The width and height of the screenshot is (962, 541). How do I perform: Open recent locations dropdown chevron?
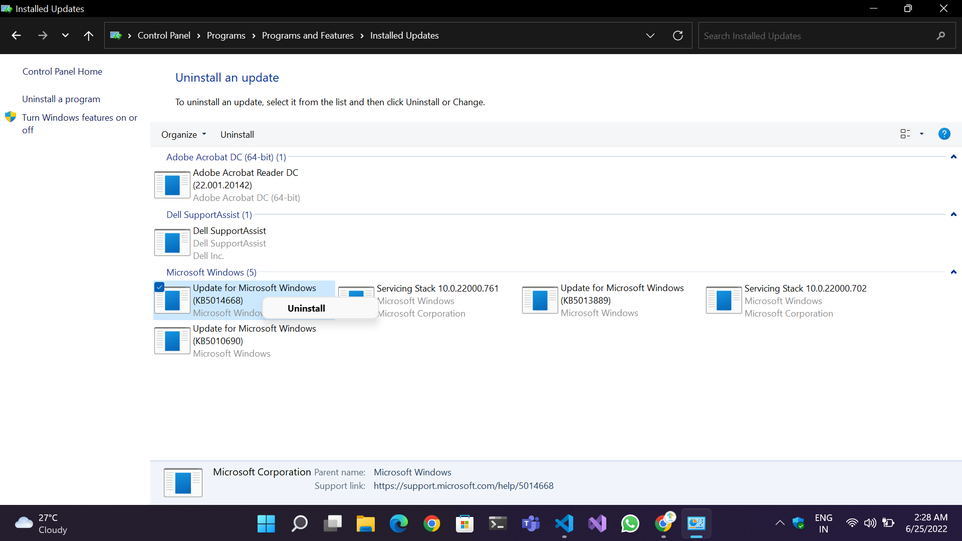pos(65,36)
